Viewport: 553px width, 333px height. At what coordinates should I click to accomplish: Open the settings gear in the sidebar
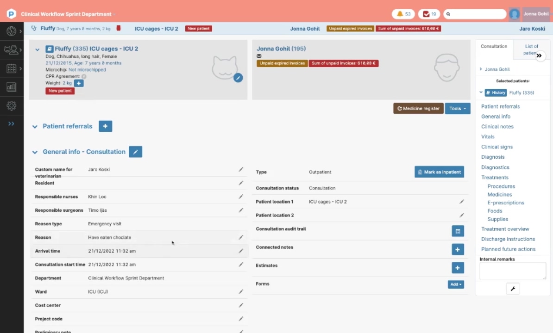click(x=11, y=105)
